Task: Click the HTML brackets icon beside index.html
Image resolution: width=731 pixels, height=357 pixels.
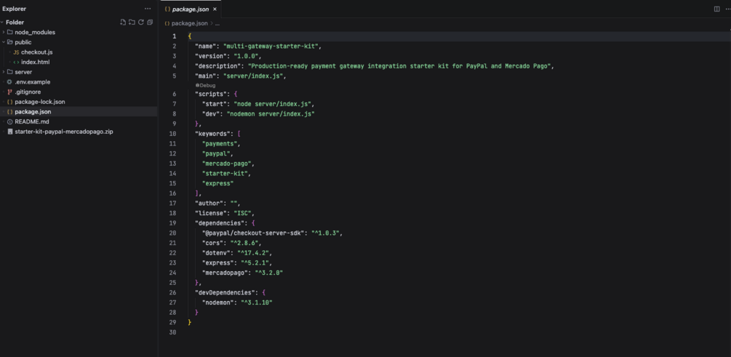Action: 16,62
